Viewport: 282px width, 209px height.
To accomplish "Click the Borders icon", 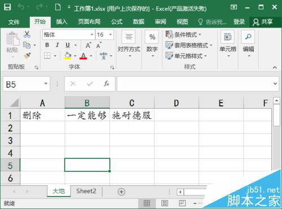I will click(47, 56).
